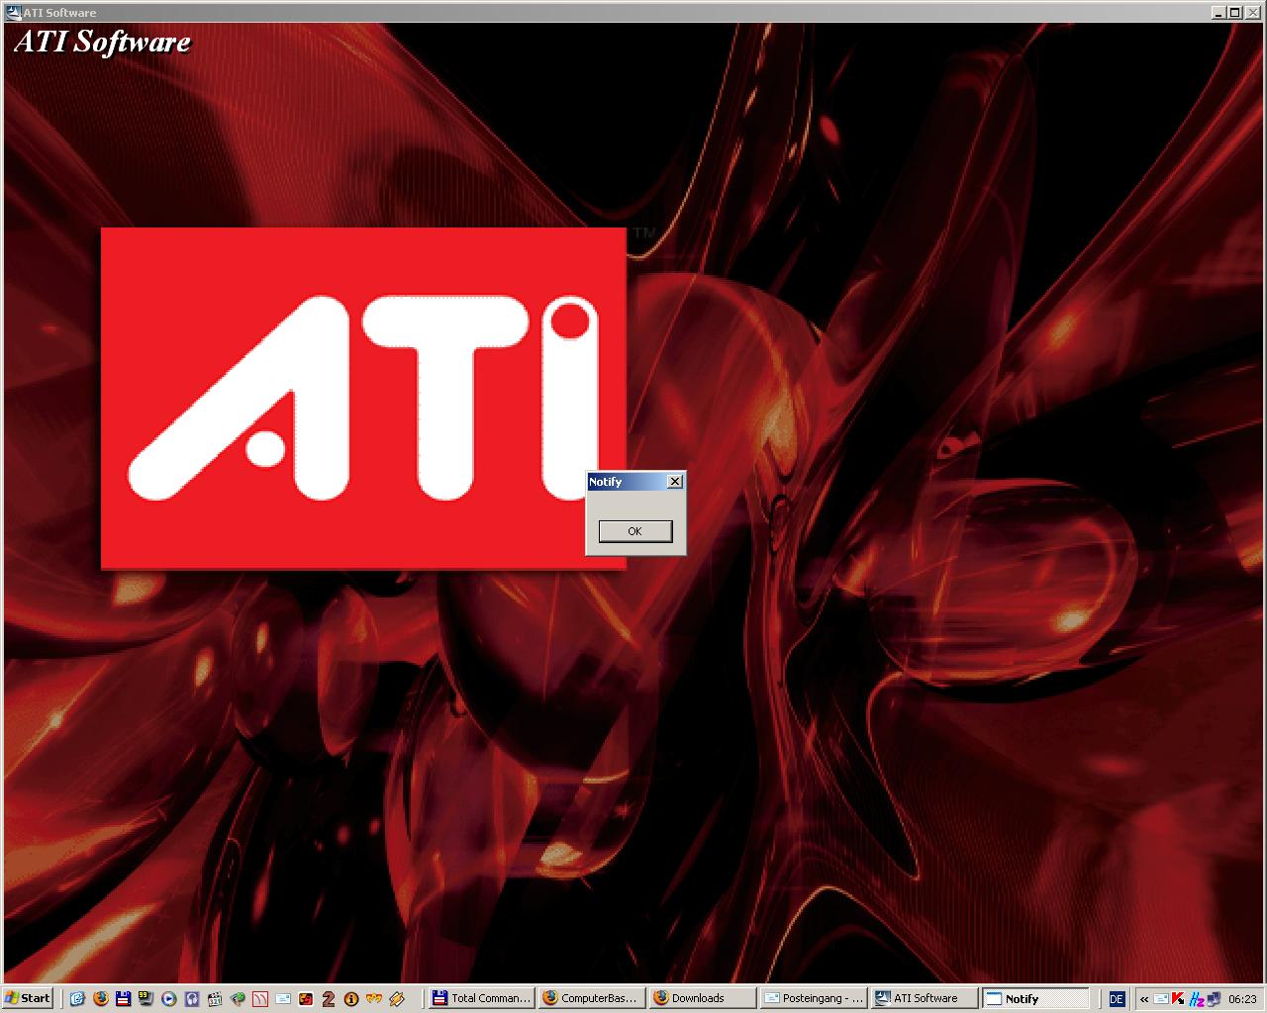Click OK in the Notify dialog
This screenshot has height=1013, width=1267.
tap(635, 531)
